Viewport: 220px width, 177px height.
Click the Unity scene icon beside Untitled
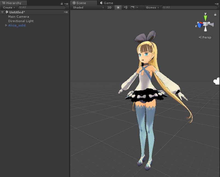[x=7, y=12]
